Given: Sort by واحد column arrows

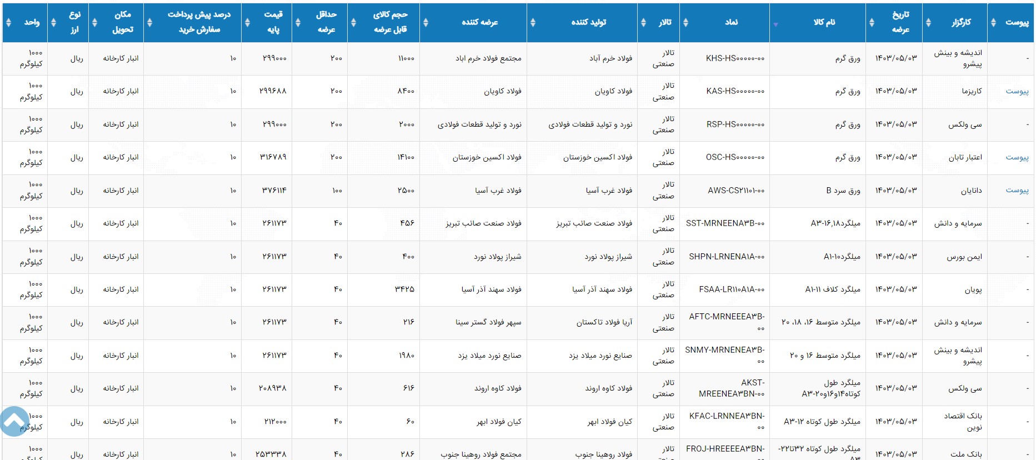Looking at the screenshot, I should point(8,22).
